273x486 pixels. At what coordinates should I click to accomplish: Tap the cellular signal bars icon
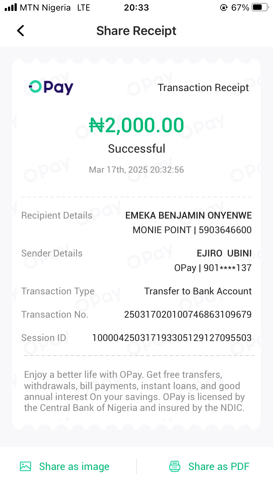(11, 8)
